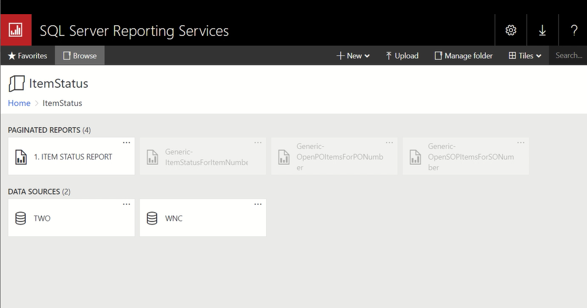This screenshot has width=587, height=308.
Task: Open the settings gear menu
Action: (x=510, y=31)
